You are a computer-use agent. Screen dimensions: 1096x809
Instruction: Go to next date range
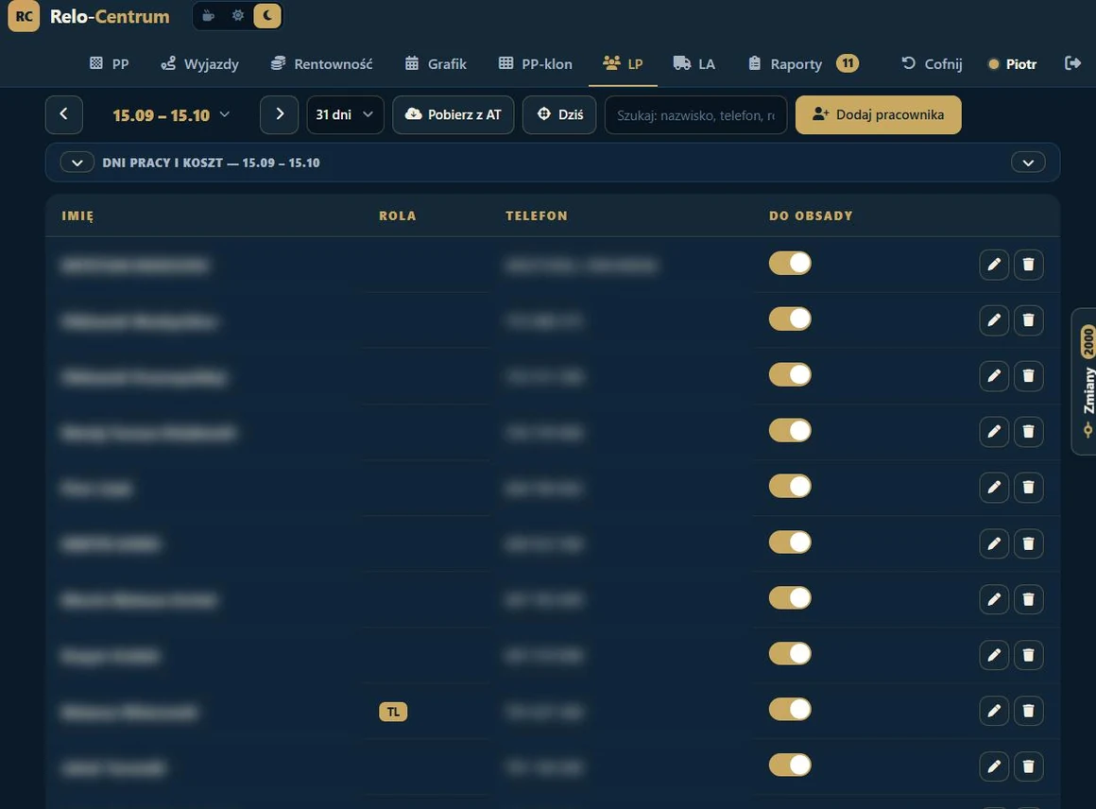pos(279,114)
